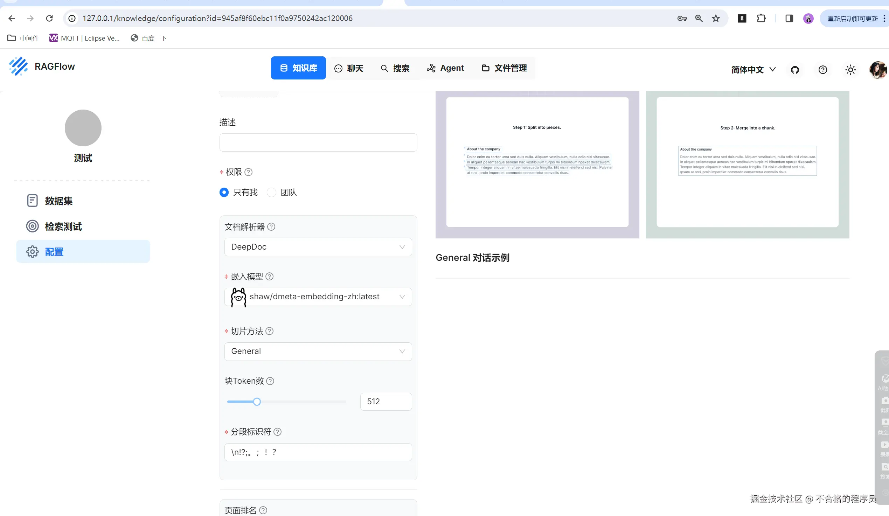Viewport: 889px width, 516px height.
Task: Click the help icon beside 块Token数
Action: click(270, 381)
